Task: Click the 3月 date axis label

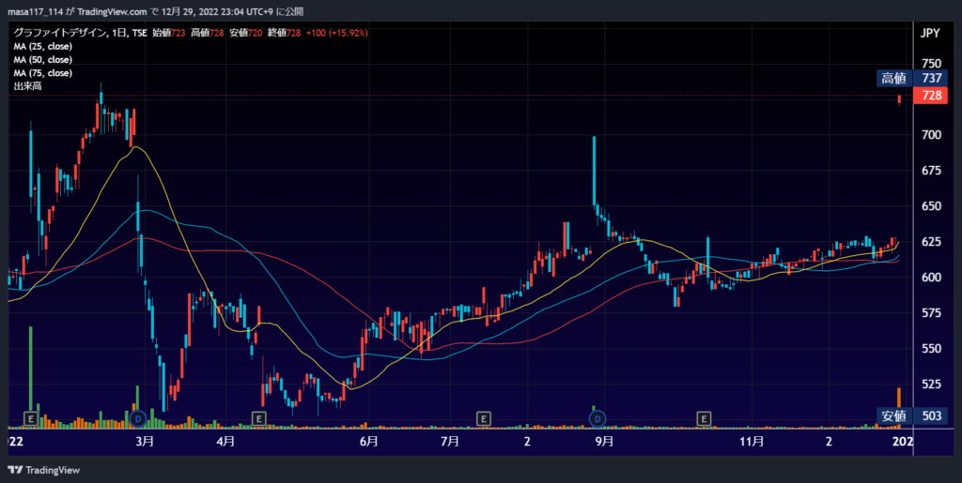Action: pos(144,441)
